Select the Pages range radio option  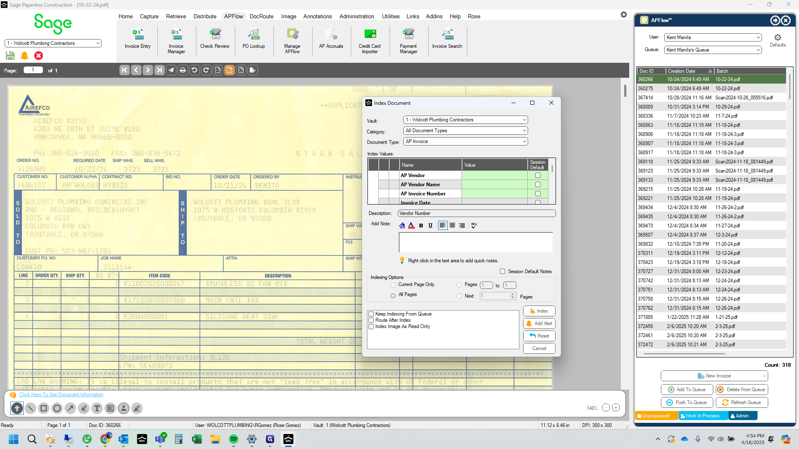[x=459, y=285]
